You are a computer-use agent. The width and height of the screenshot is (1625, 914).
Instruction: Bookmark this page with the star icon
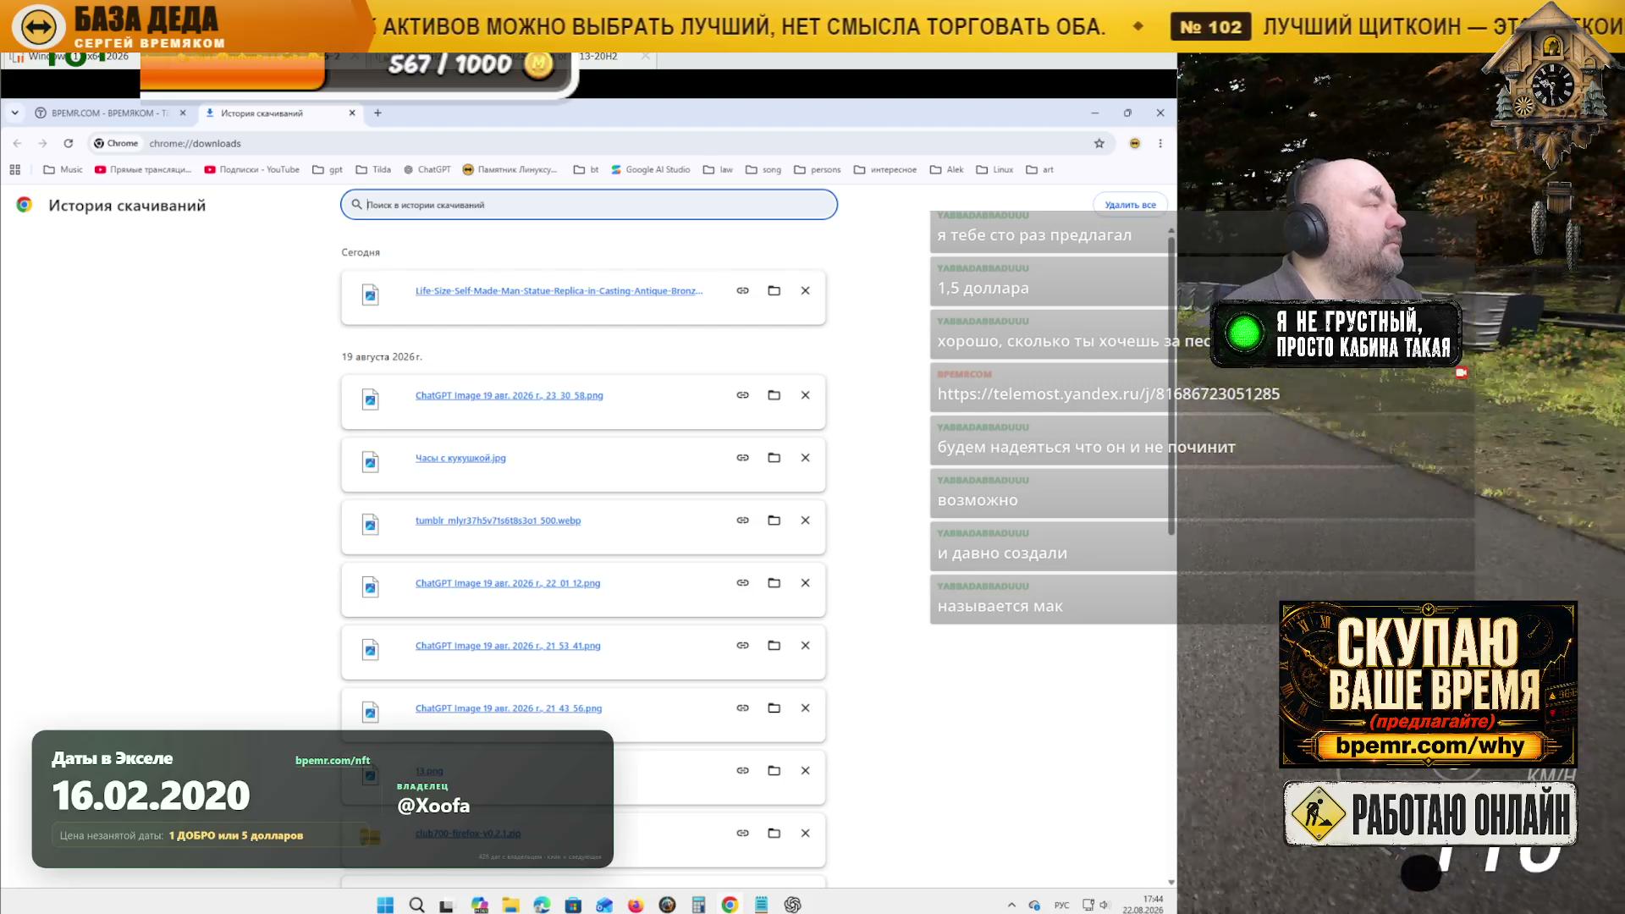click(x=1099, y=143)
